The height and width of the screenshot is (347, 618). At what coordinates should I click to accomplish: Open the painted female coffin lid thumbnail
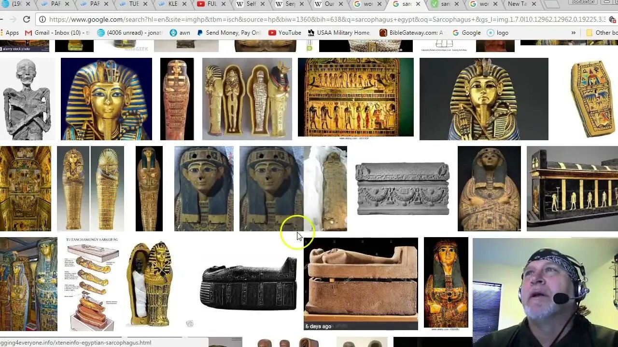(x=446, y=283)
